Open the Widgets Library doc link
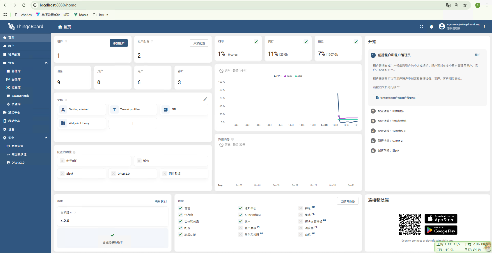492x253 pixels. pos(82,123)
